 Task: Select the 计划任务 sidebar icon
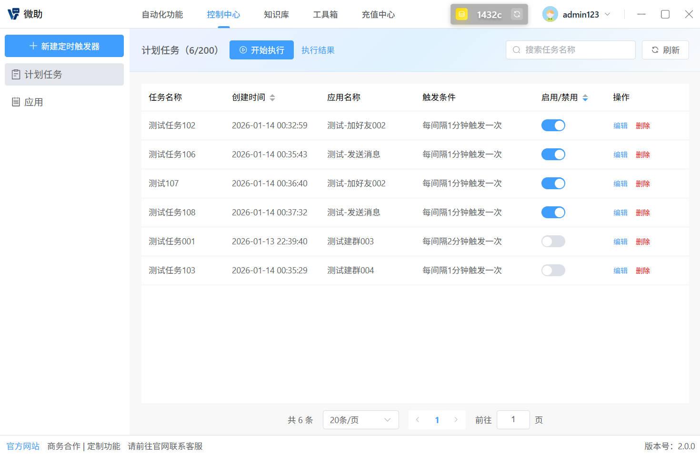click(16, 74)
